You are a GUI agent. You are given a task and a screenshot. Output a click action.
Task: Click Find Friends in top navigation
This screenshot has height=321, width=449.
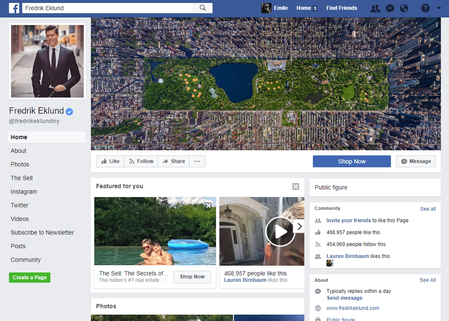pyautogui.click(x=341, y=8)
